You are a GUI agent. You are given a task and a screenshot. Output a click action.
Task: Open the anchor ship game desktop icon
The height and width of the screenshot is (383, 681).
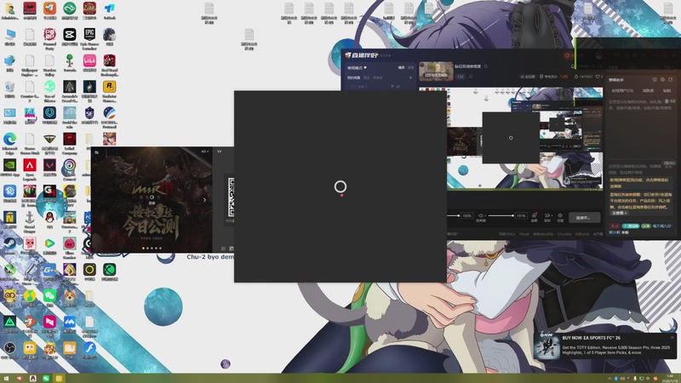30,217
